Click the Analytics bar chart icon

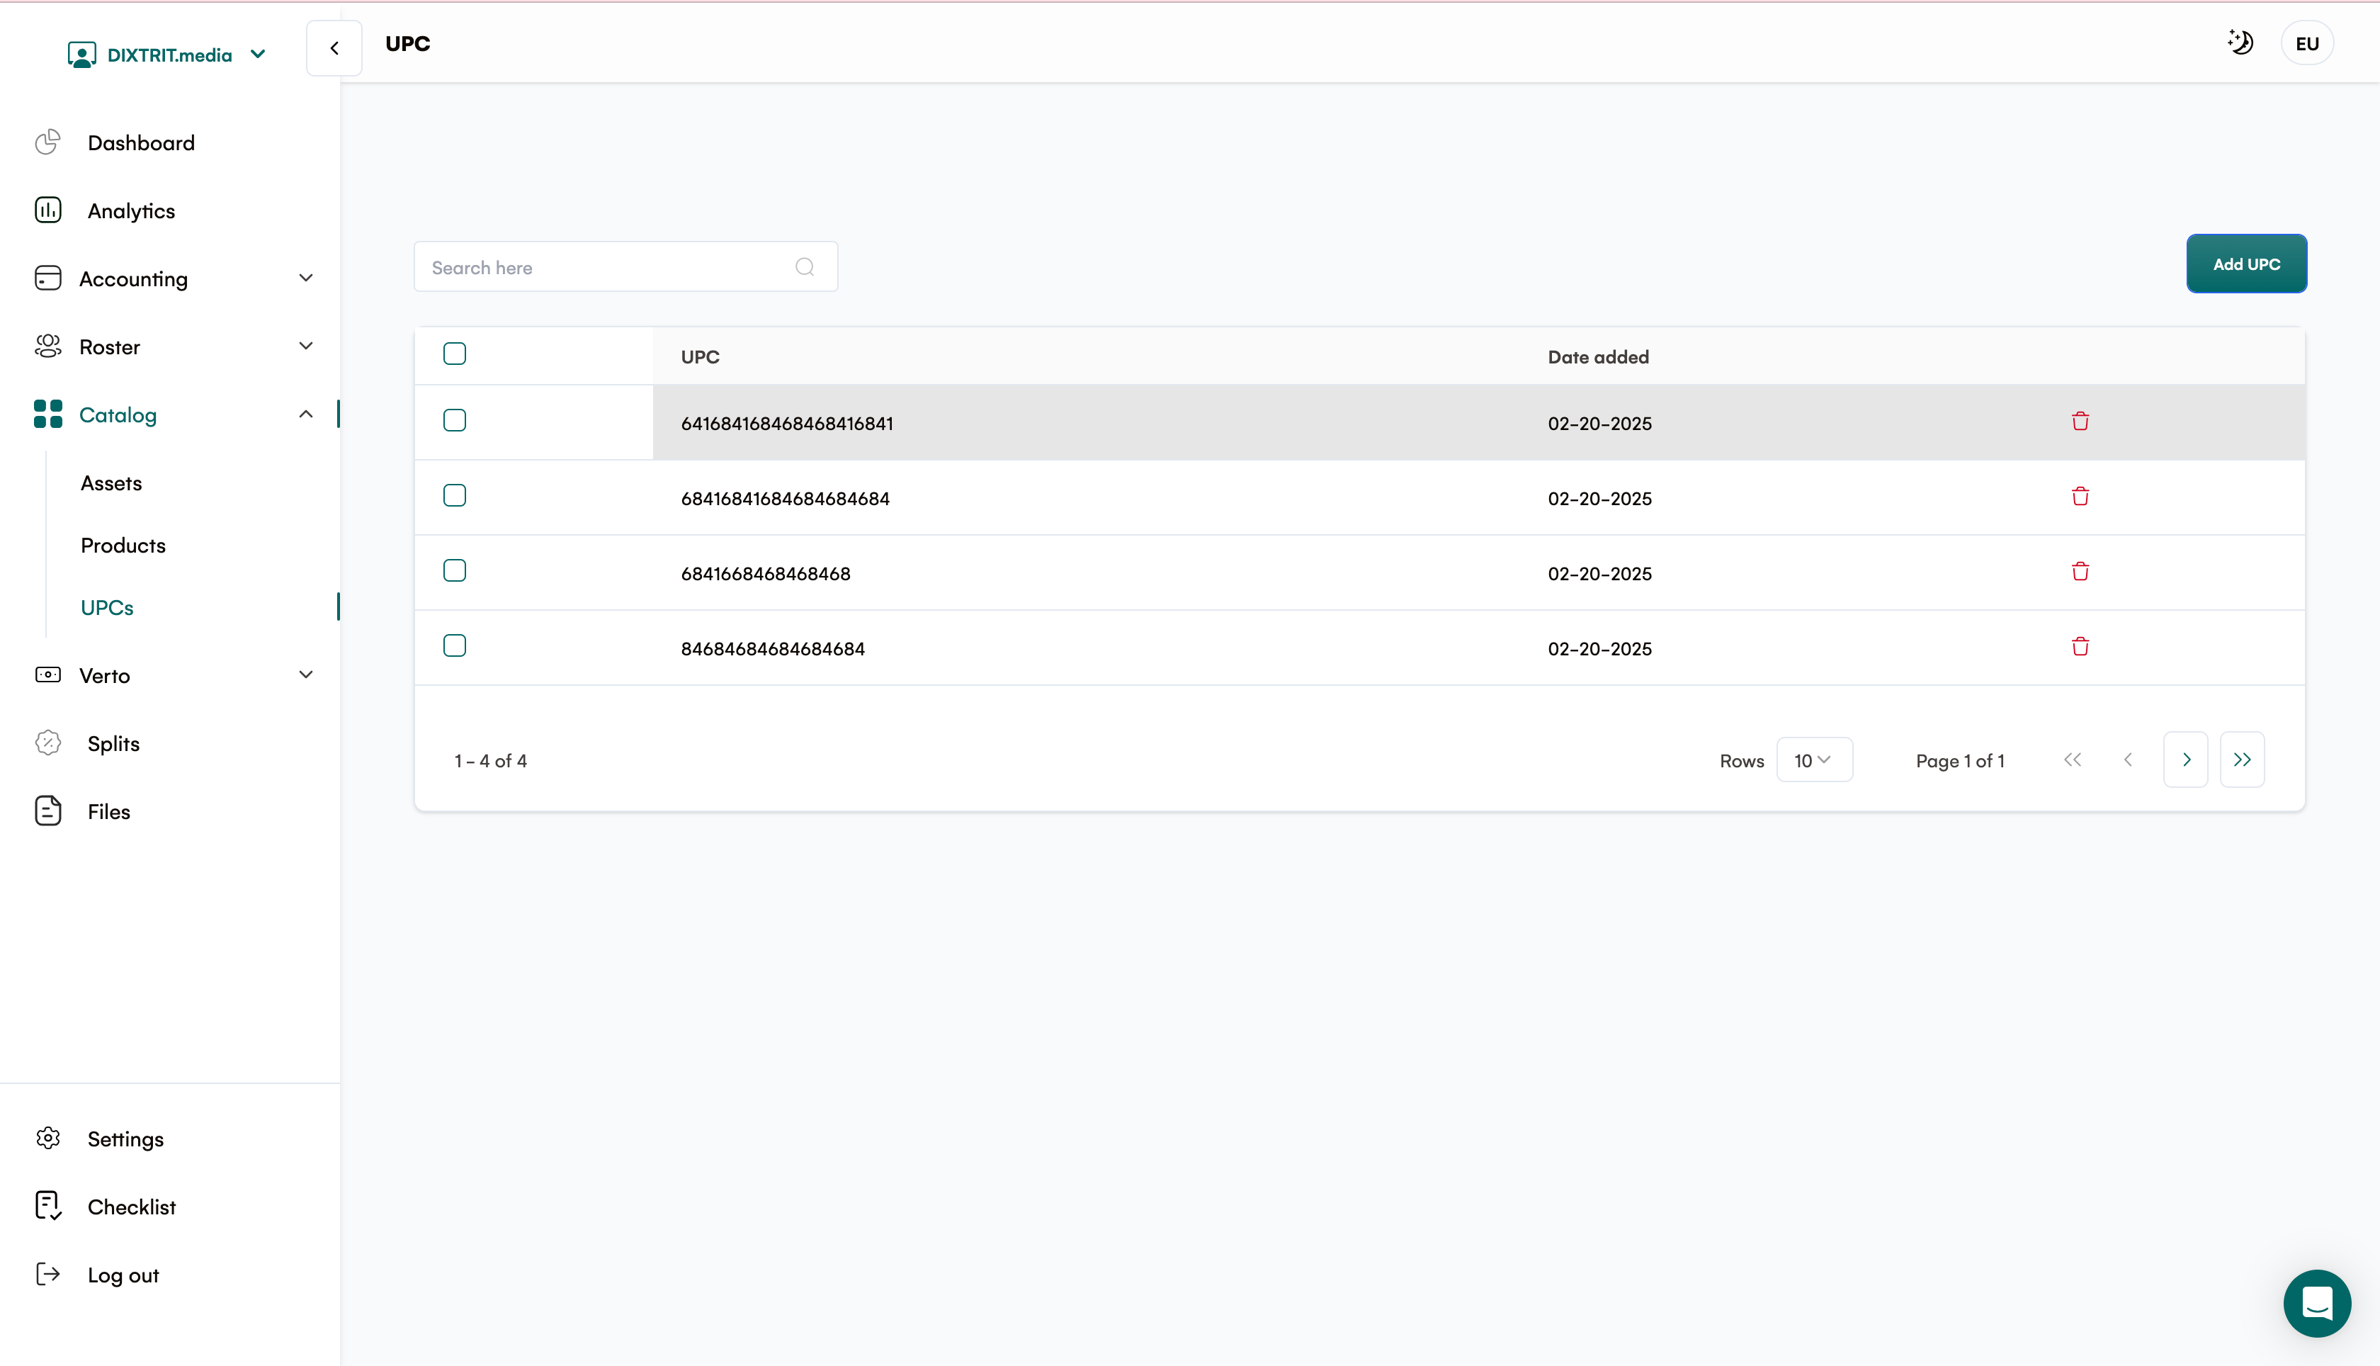pyautogui.click(x=48, y=210)
